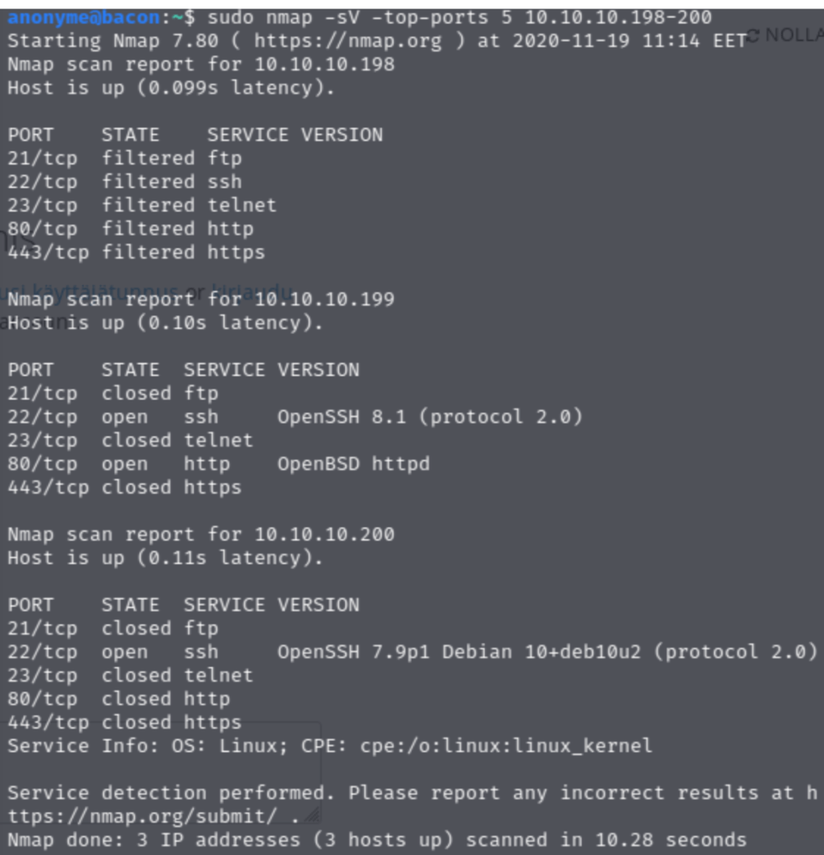824x855 pixels.
Task: Open the https://nmap.org link in Starting line
Action: pos(347,41)
